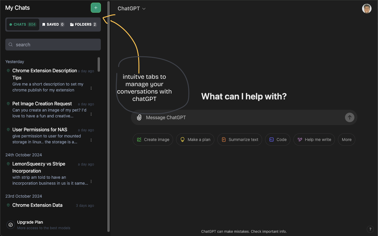Open options menu for User Permissions for NAS
378x236 pixels.
pos(91,140)
